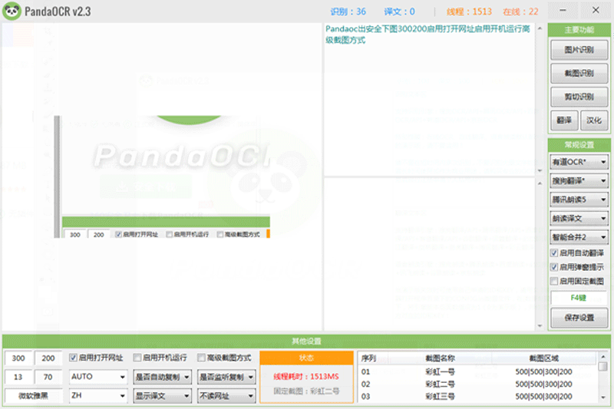Click translation pane scrollbar up arrow
Image resolution: width=614 pixels, height=409 pixels.
[x=540, y=183]
